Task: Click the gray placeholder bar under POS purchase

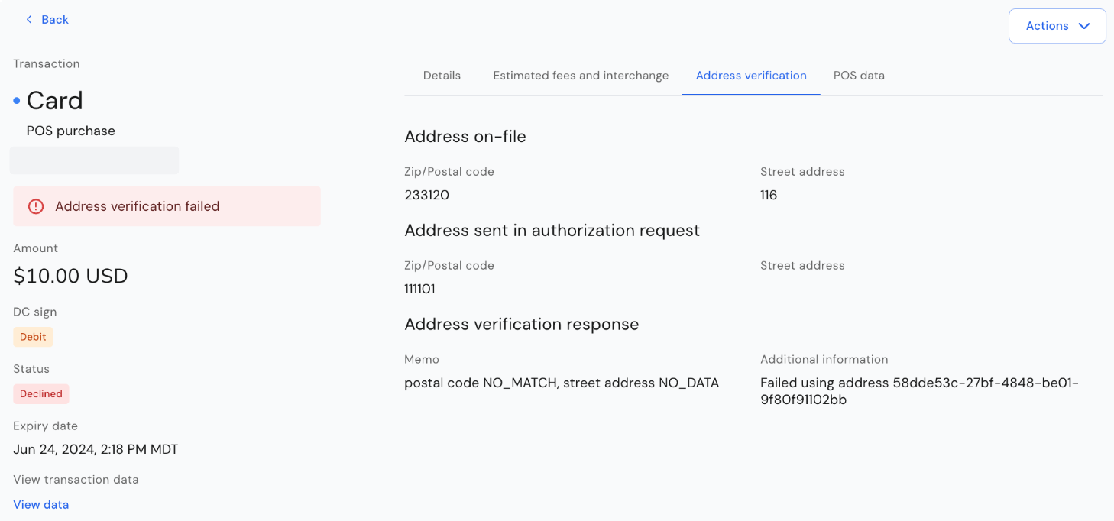Action: (94, 160)
